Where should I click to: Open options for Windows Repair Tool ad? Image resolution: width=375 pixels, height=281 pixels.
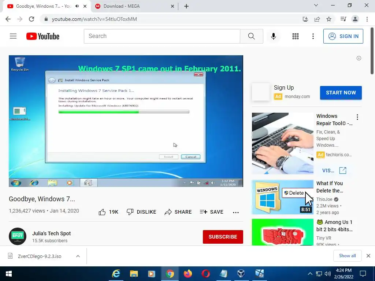pos(357,117)
